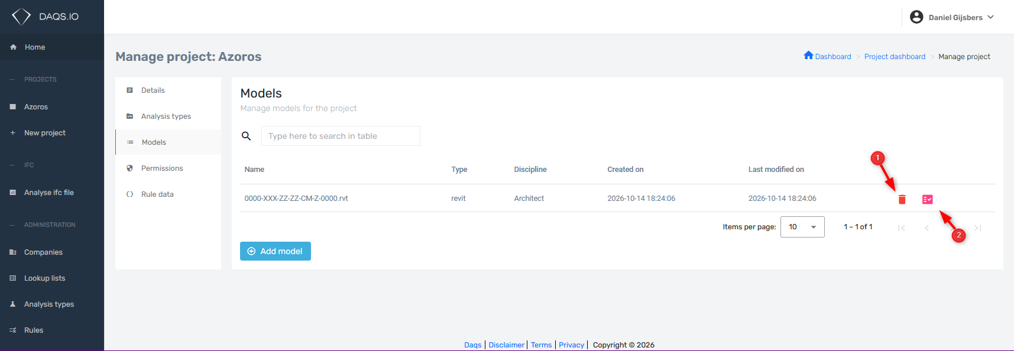This screenshot has width=1014, height=351.
Task: Click the user account avatar icon
Action: point(916,17)
